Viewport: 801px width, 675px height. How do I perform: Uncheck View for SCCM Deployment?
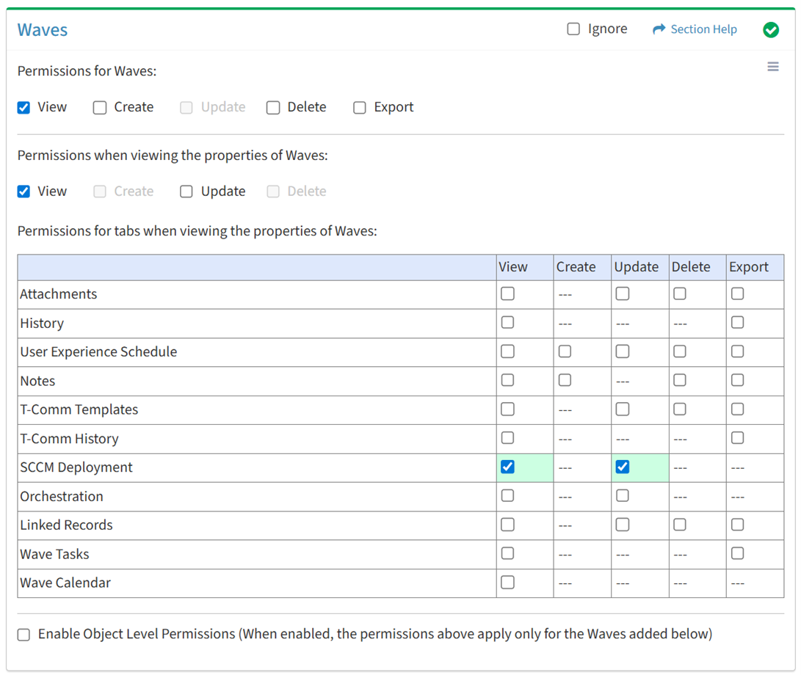(x=507, y=467)
